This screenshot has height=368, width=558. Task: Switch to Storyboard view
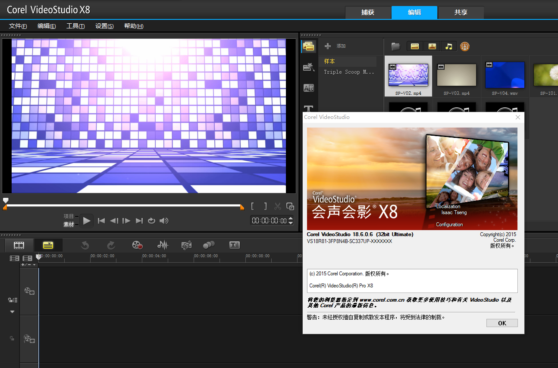click(x=19, y=245)
